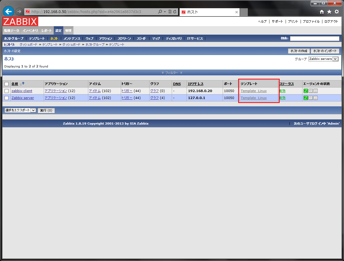Go back with the browser back arrow

pyautogui.click(x=8, y=12)
